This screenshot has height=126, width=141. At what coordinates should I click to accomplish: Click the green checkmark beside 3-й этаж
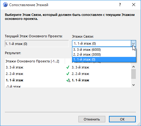(68, 67)
